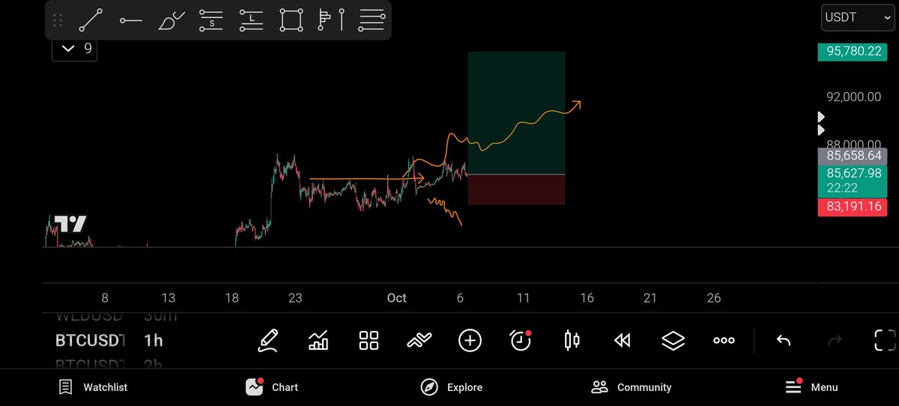Select the trend line drawing tool
899x406 pixels.
click(91, 19)
